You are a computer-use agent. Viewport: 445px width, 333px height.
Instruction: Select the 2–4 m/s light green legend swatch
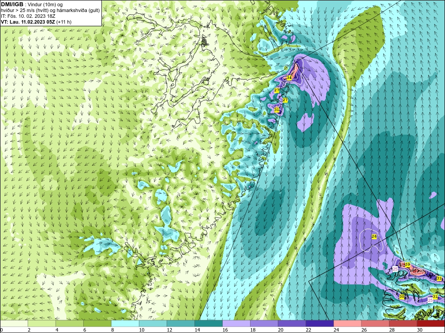click(42, 324)
